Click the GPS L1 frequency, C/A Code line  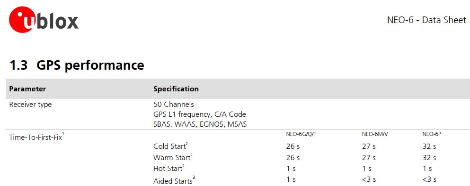coord(200,114)
